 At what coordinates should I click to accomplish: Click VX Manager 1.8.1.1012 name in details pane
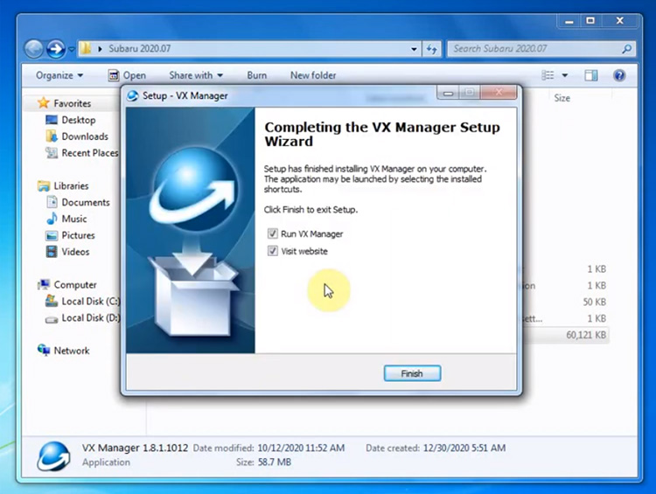135,448
